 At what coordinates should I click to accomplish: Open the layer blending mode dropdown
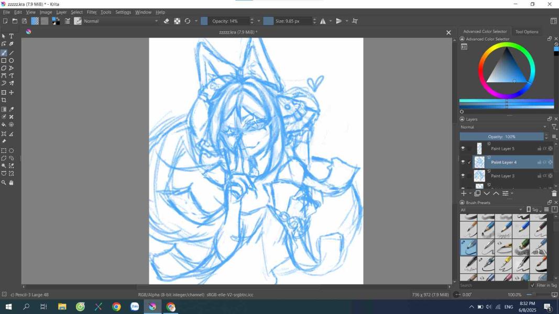click(504, 127)
